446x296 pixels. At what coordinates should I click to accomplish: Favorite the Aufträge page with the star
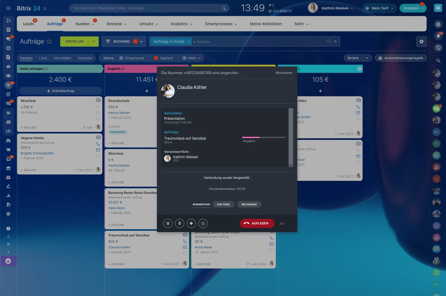pos(49,42)
